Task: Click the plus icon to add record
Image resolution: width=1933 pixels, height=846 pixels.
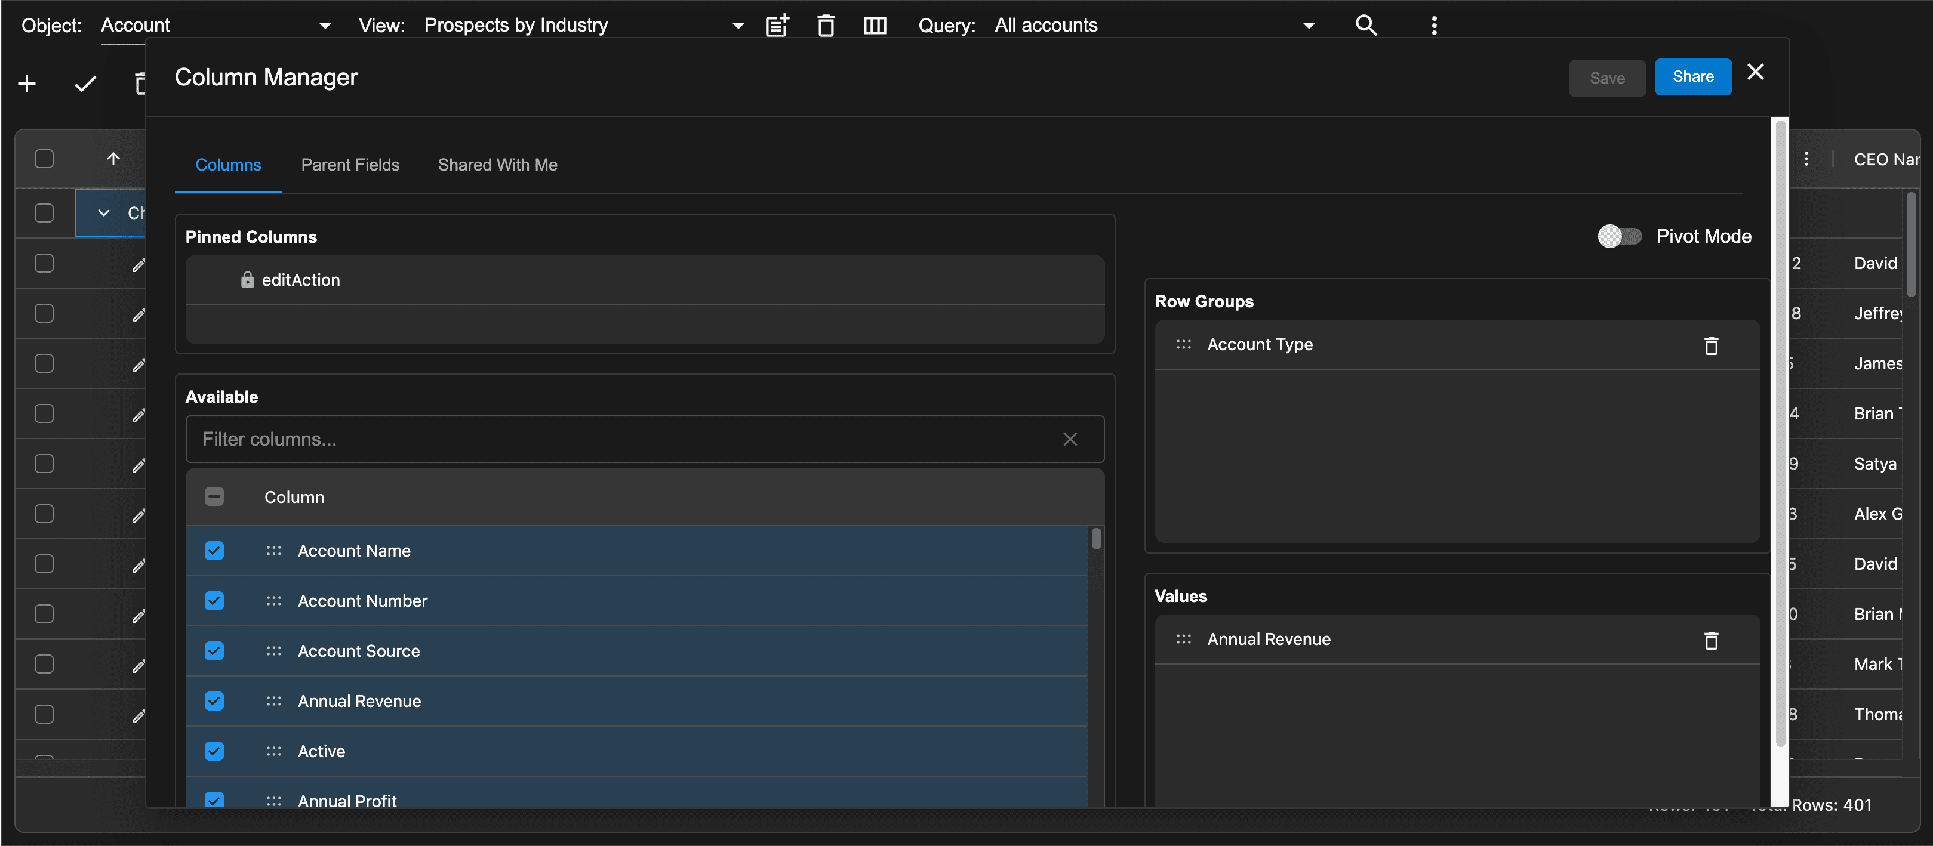Action: point(27,84)
